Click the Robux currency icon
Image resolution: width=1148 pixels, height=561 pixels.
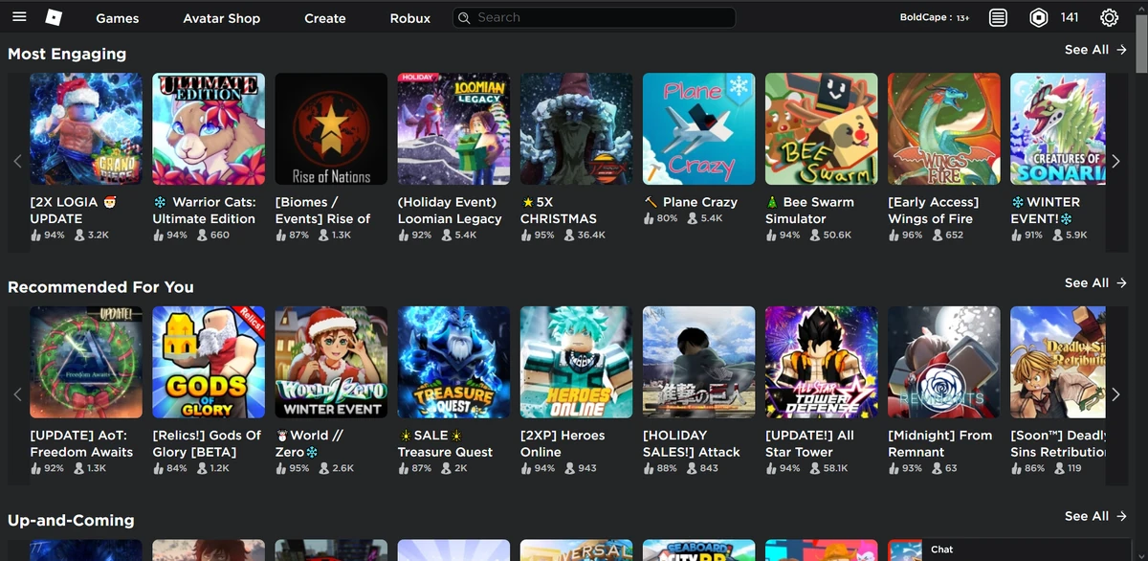click(1040, 17)
